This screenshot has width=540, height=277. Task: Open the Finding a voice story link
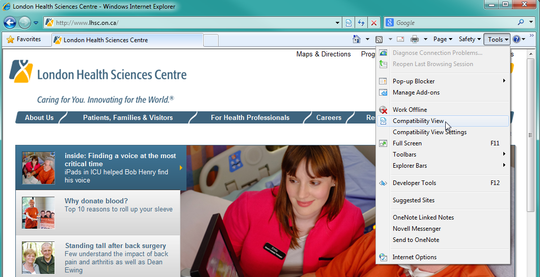coord(120,160)
